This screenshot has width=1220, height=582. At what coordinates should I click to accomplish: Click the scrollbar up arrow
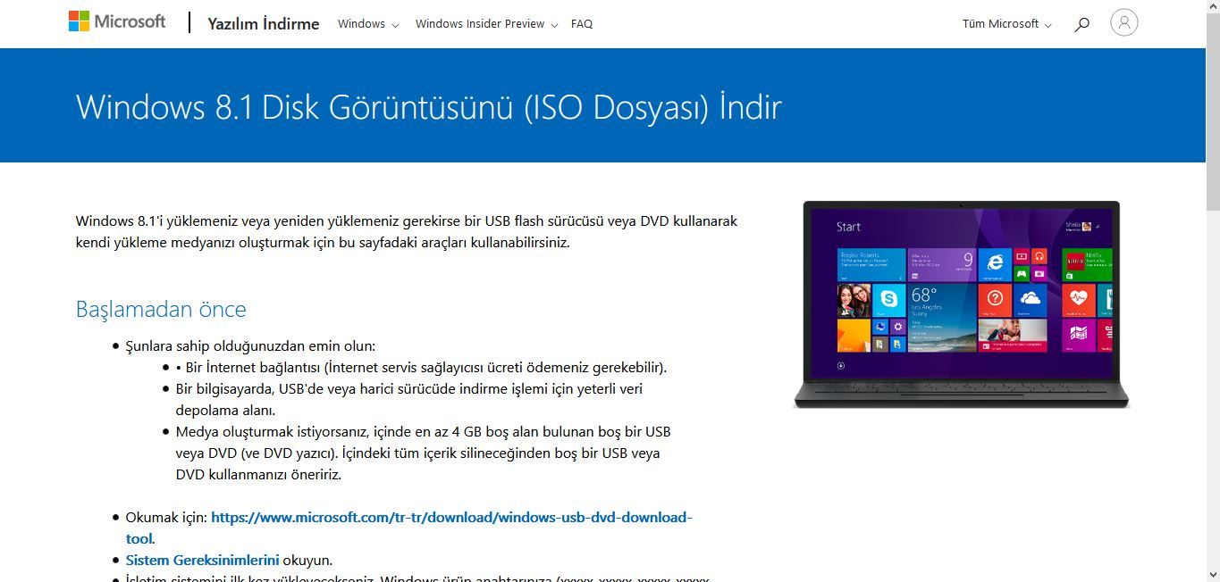pos(1213,6)
